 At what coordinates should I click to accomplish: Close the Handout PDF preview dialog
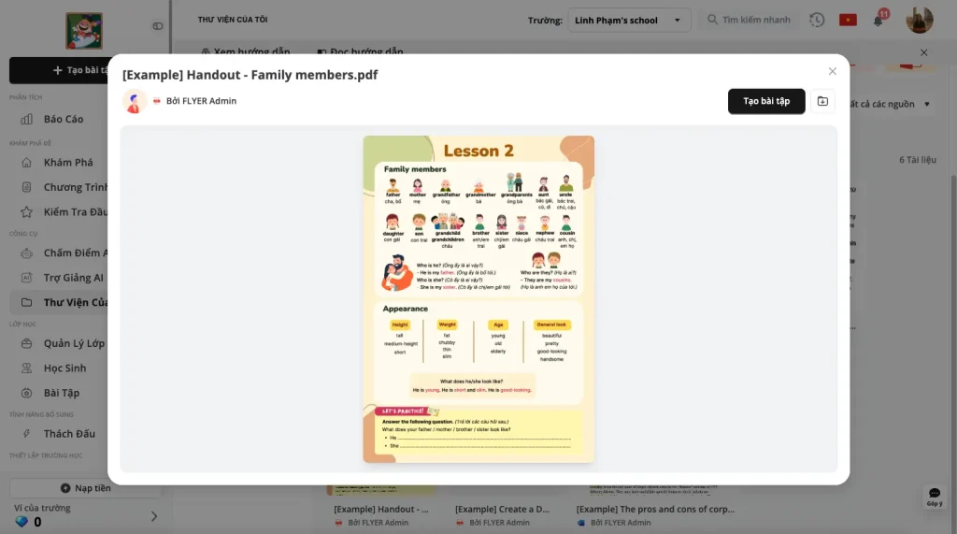(833, 71)
